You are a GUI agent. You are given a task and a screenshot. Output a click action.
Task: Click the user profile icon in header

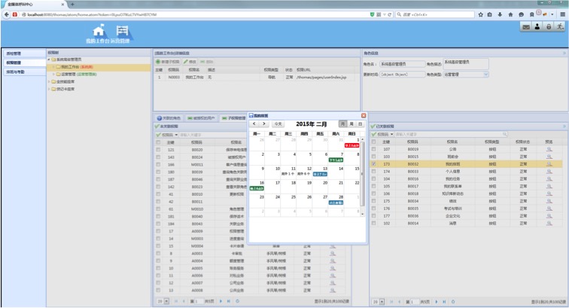[537, 27]
